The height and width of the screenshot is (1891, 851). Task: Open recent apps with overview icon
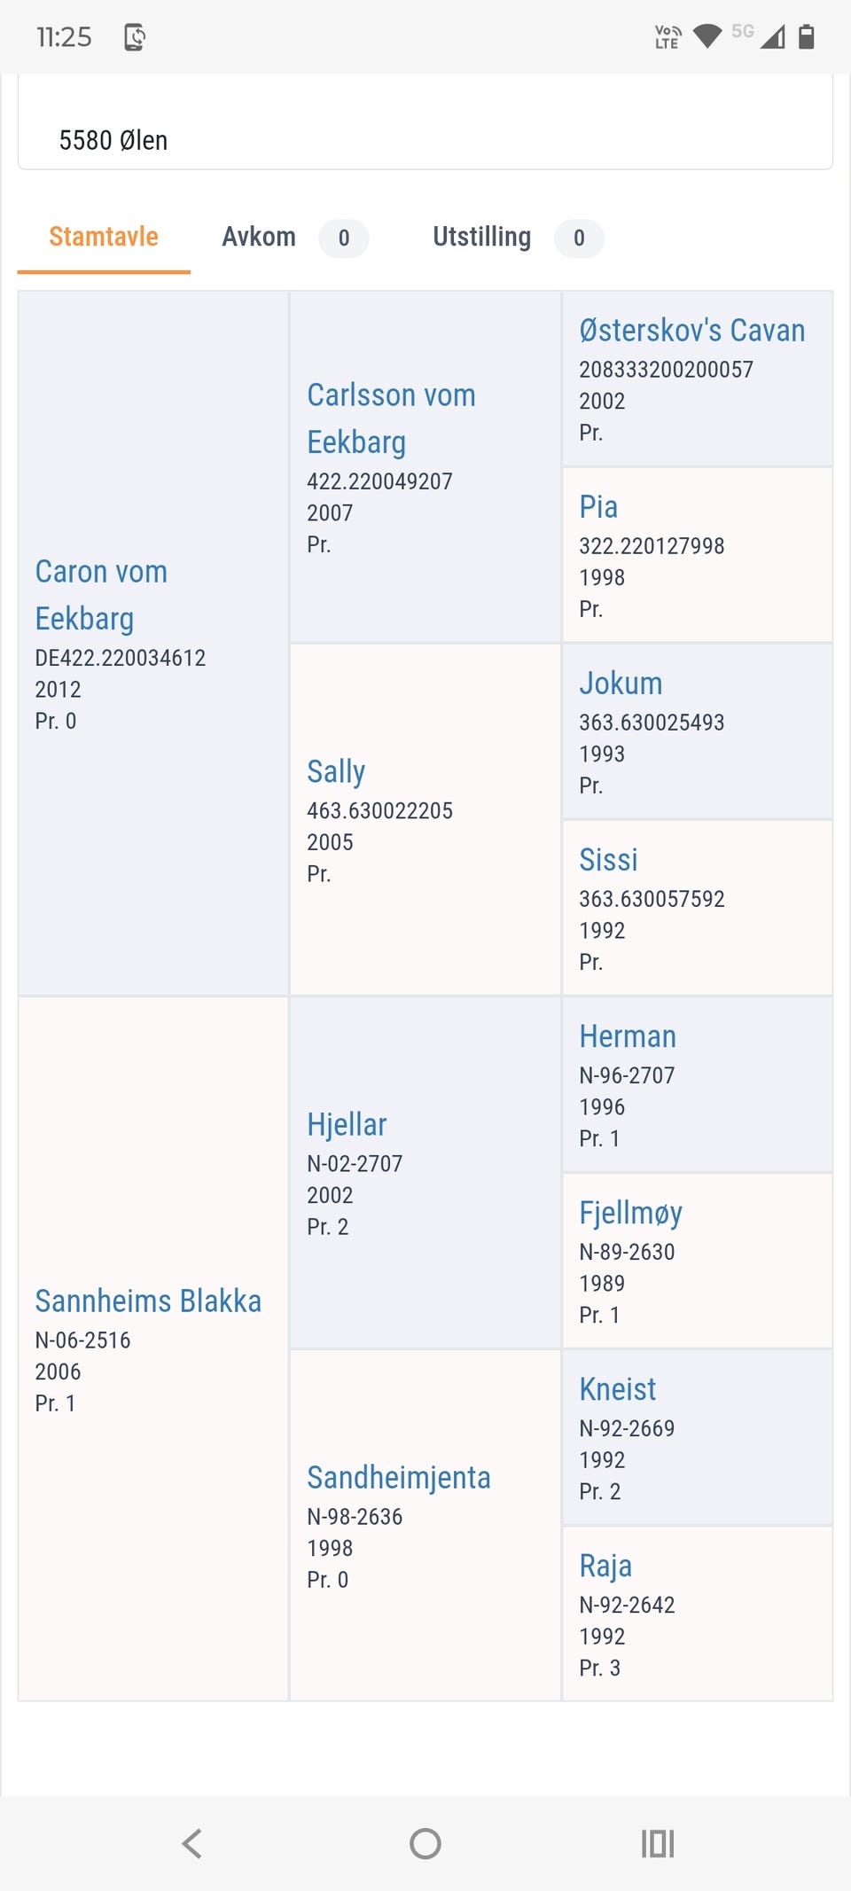[x=658, y=1844]
